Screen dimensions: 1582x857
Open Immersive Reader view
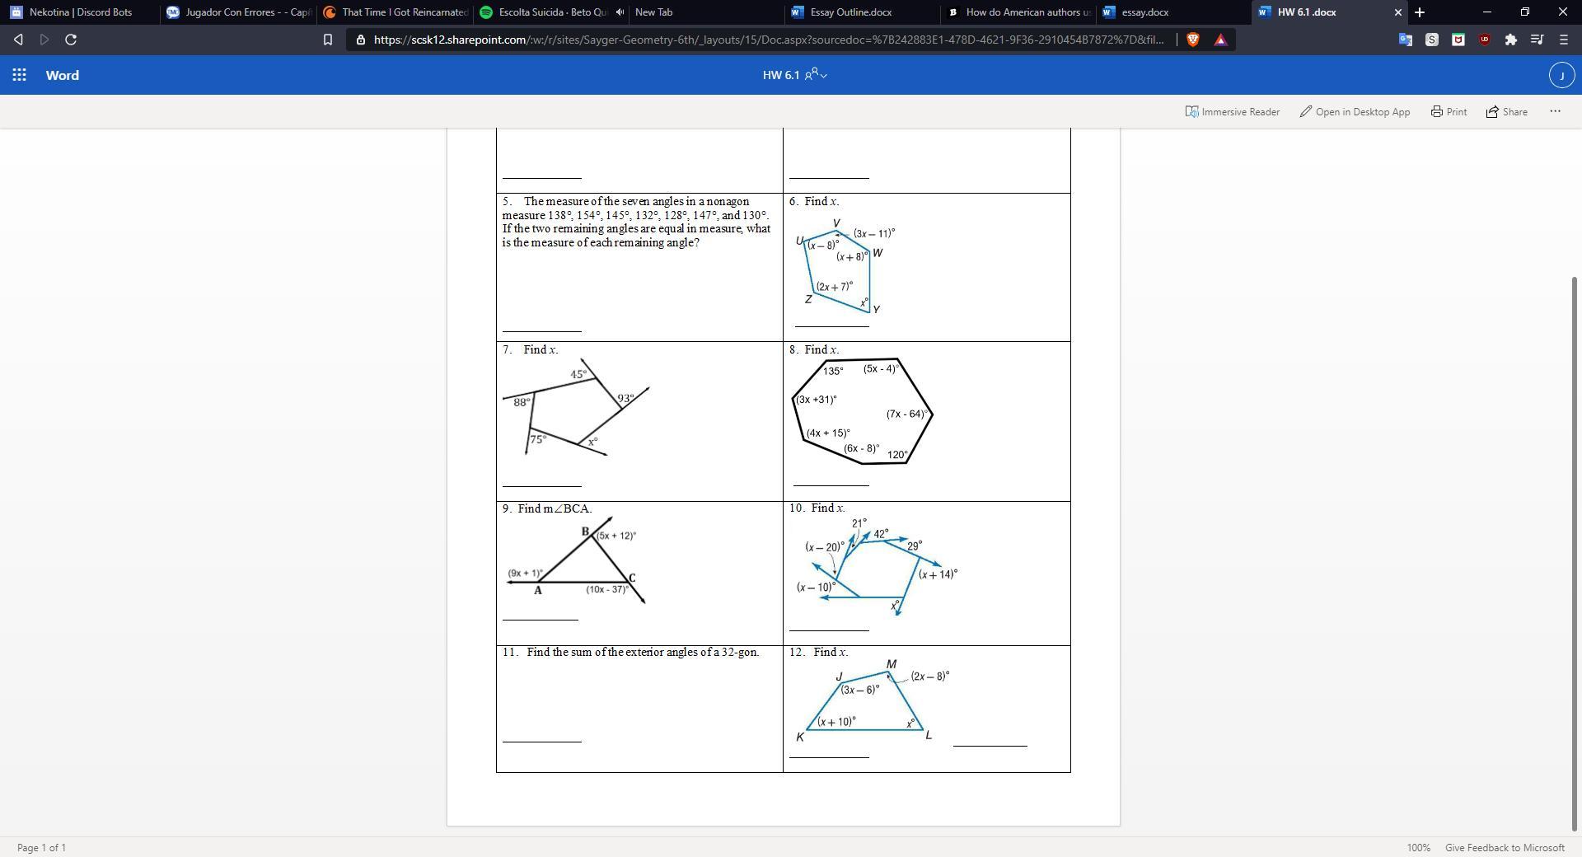pyautogui.click(x=1233, y=111)
